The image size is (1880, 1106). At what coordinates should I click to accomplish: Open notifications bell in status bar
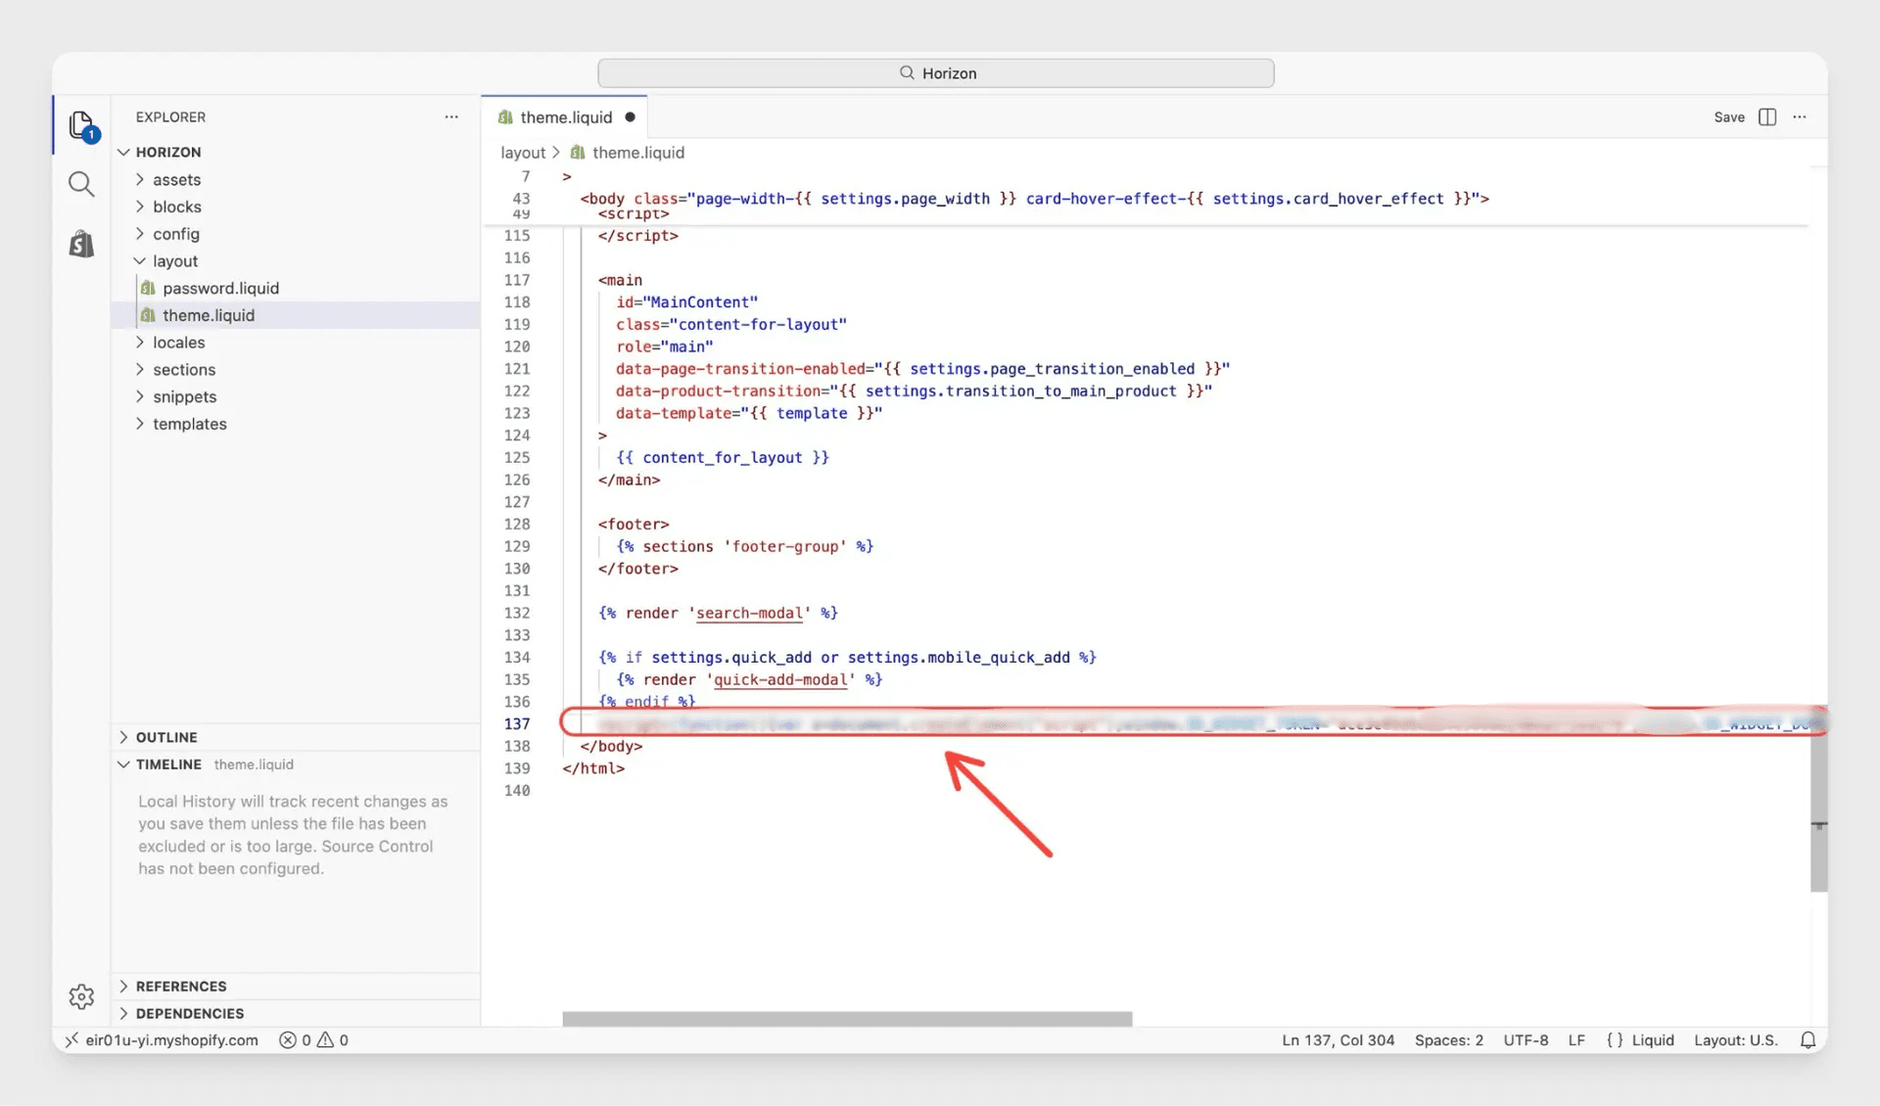point(1808,1040)
